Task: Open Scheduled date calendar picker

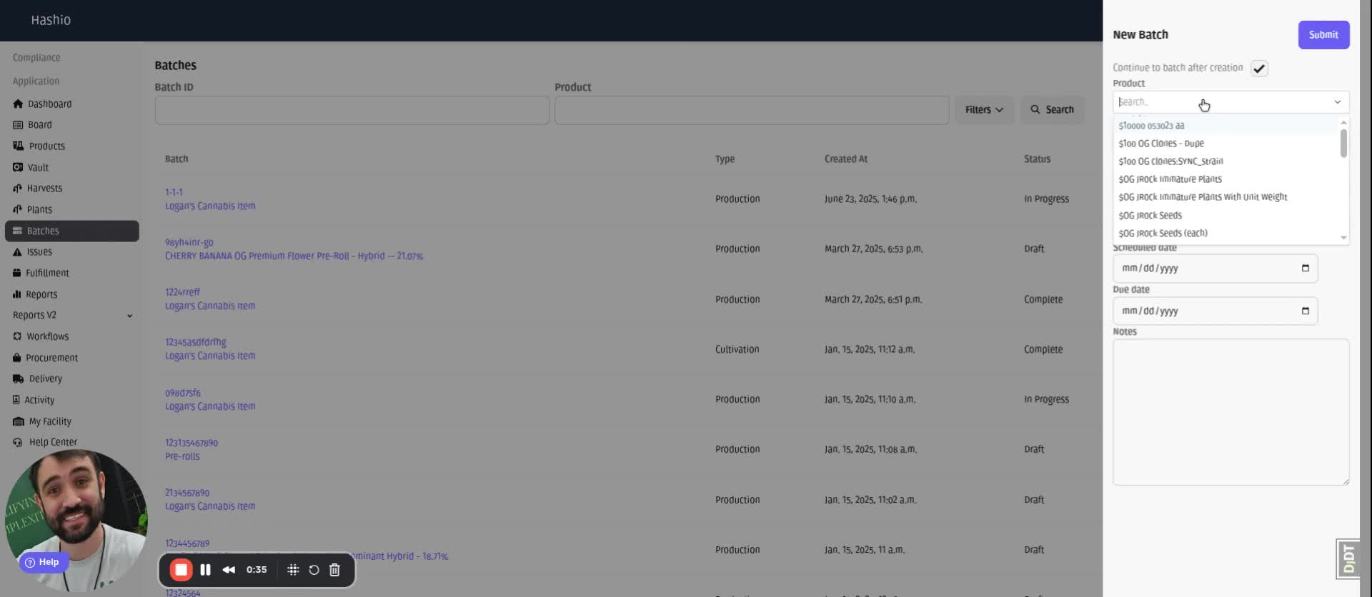Action: 1305,269
